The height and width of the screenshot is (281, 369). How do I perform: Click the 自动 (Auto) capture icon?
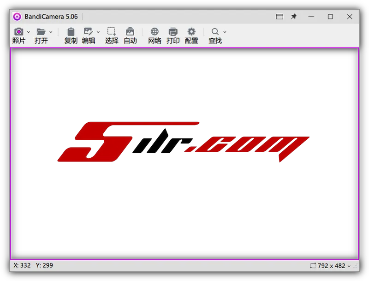[x=130, y=32]
